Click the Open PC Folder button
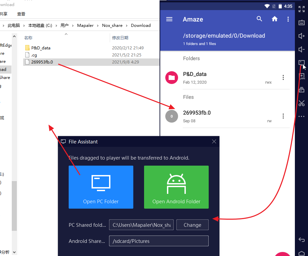Screen dimensions: 308x256 (x=101, y=187)
